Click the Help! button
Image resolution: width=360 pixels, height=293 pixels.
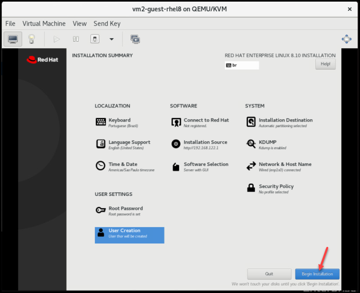point(325,64)
